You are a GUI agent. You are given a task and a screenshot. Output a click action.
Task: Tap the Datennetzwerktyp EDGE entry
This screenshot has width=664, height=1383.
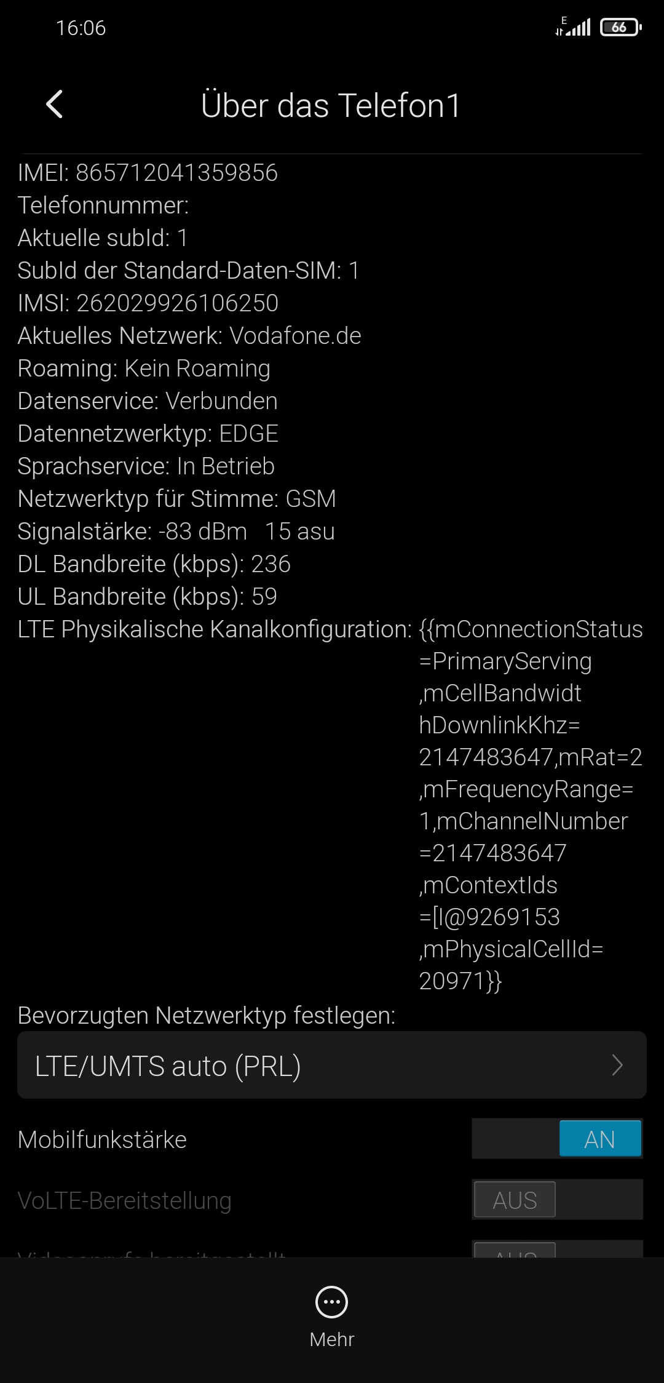[x=148, y=434]
